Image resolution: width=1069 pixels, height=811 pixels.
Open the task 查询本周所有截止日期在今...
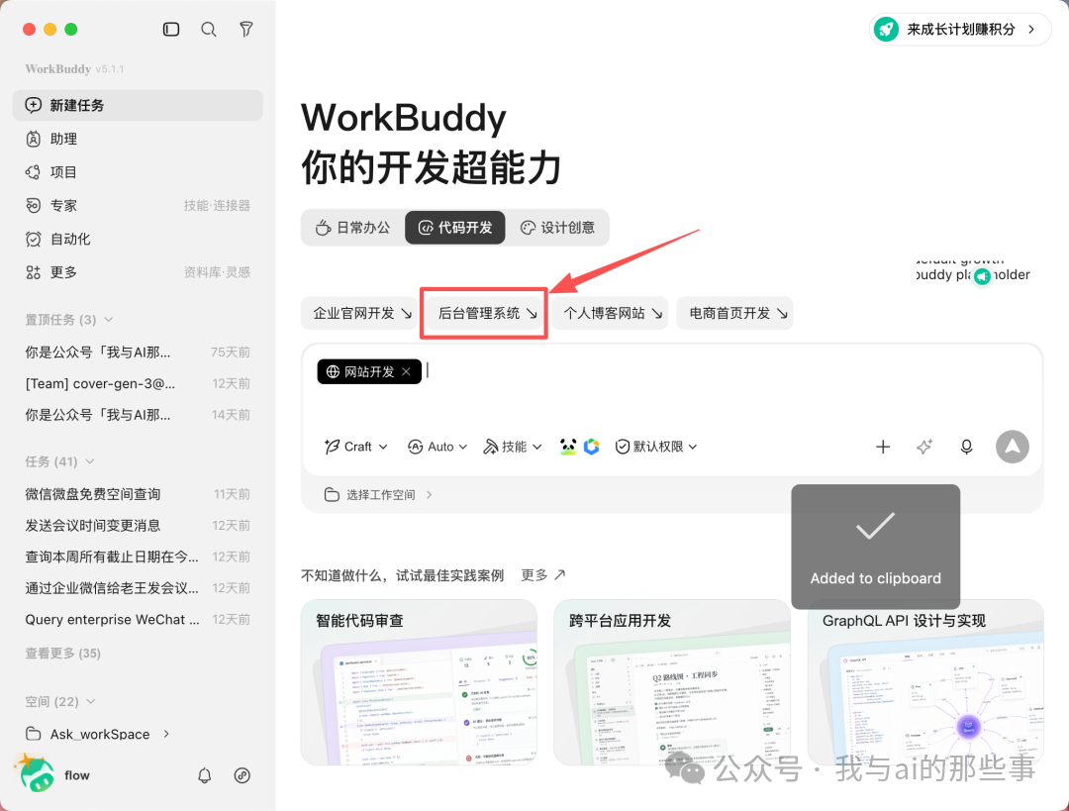coord(138,557)
